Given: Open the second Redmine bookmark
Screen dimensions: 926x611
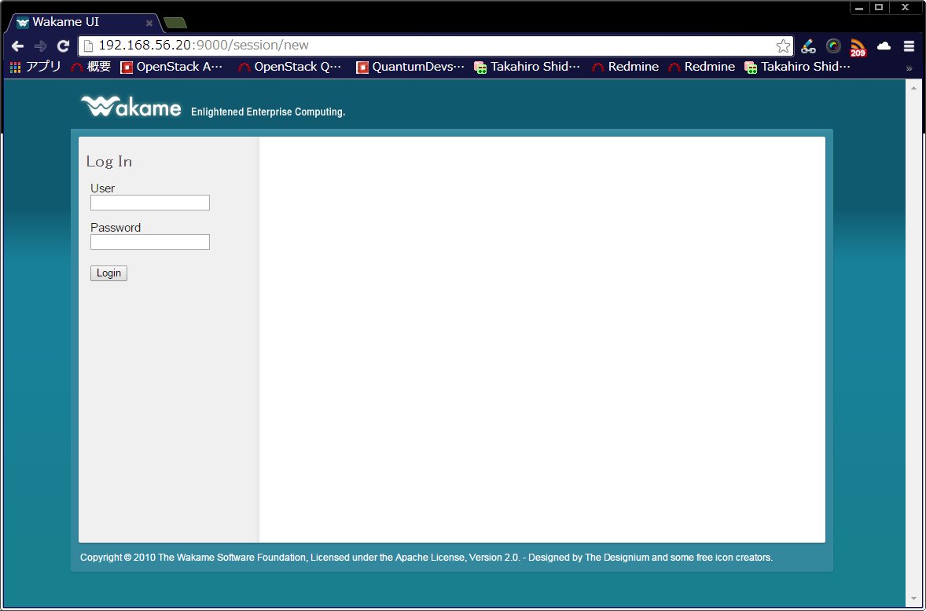Looking at the screenshot, I should [x=702, y=67].
